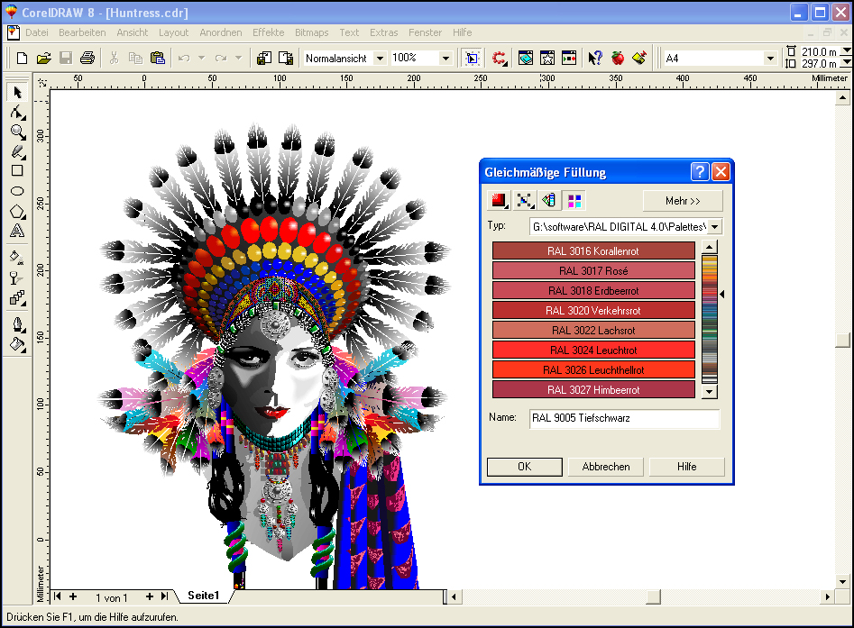
Task: Choose RAL 3016 Korallenrot swatch
Action: tap(593, 250)
